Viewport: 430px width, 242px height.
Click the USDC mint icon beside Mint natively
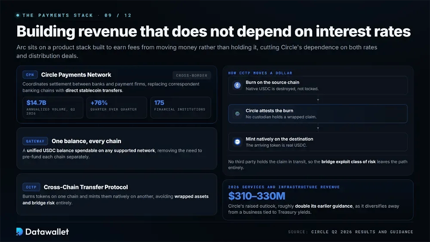click(x=237, y=142)
